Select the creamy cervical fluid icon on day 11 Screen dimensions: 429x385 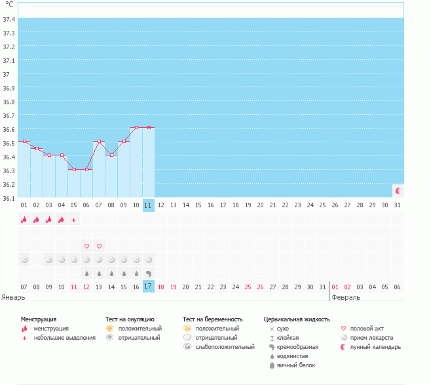tap(149, 274)
